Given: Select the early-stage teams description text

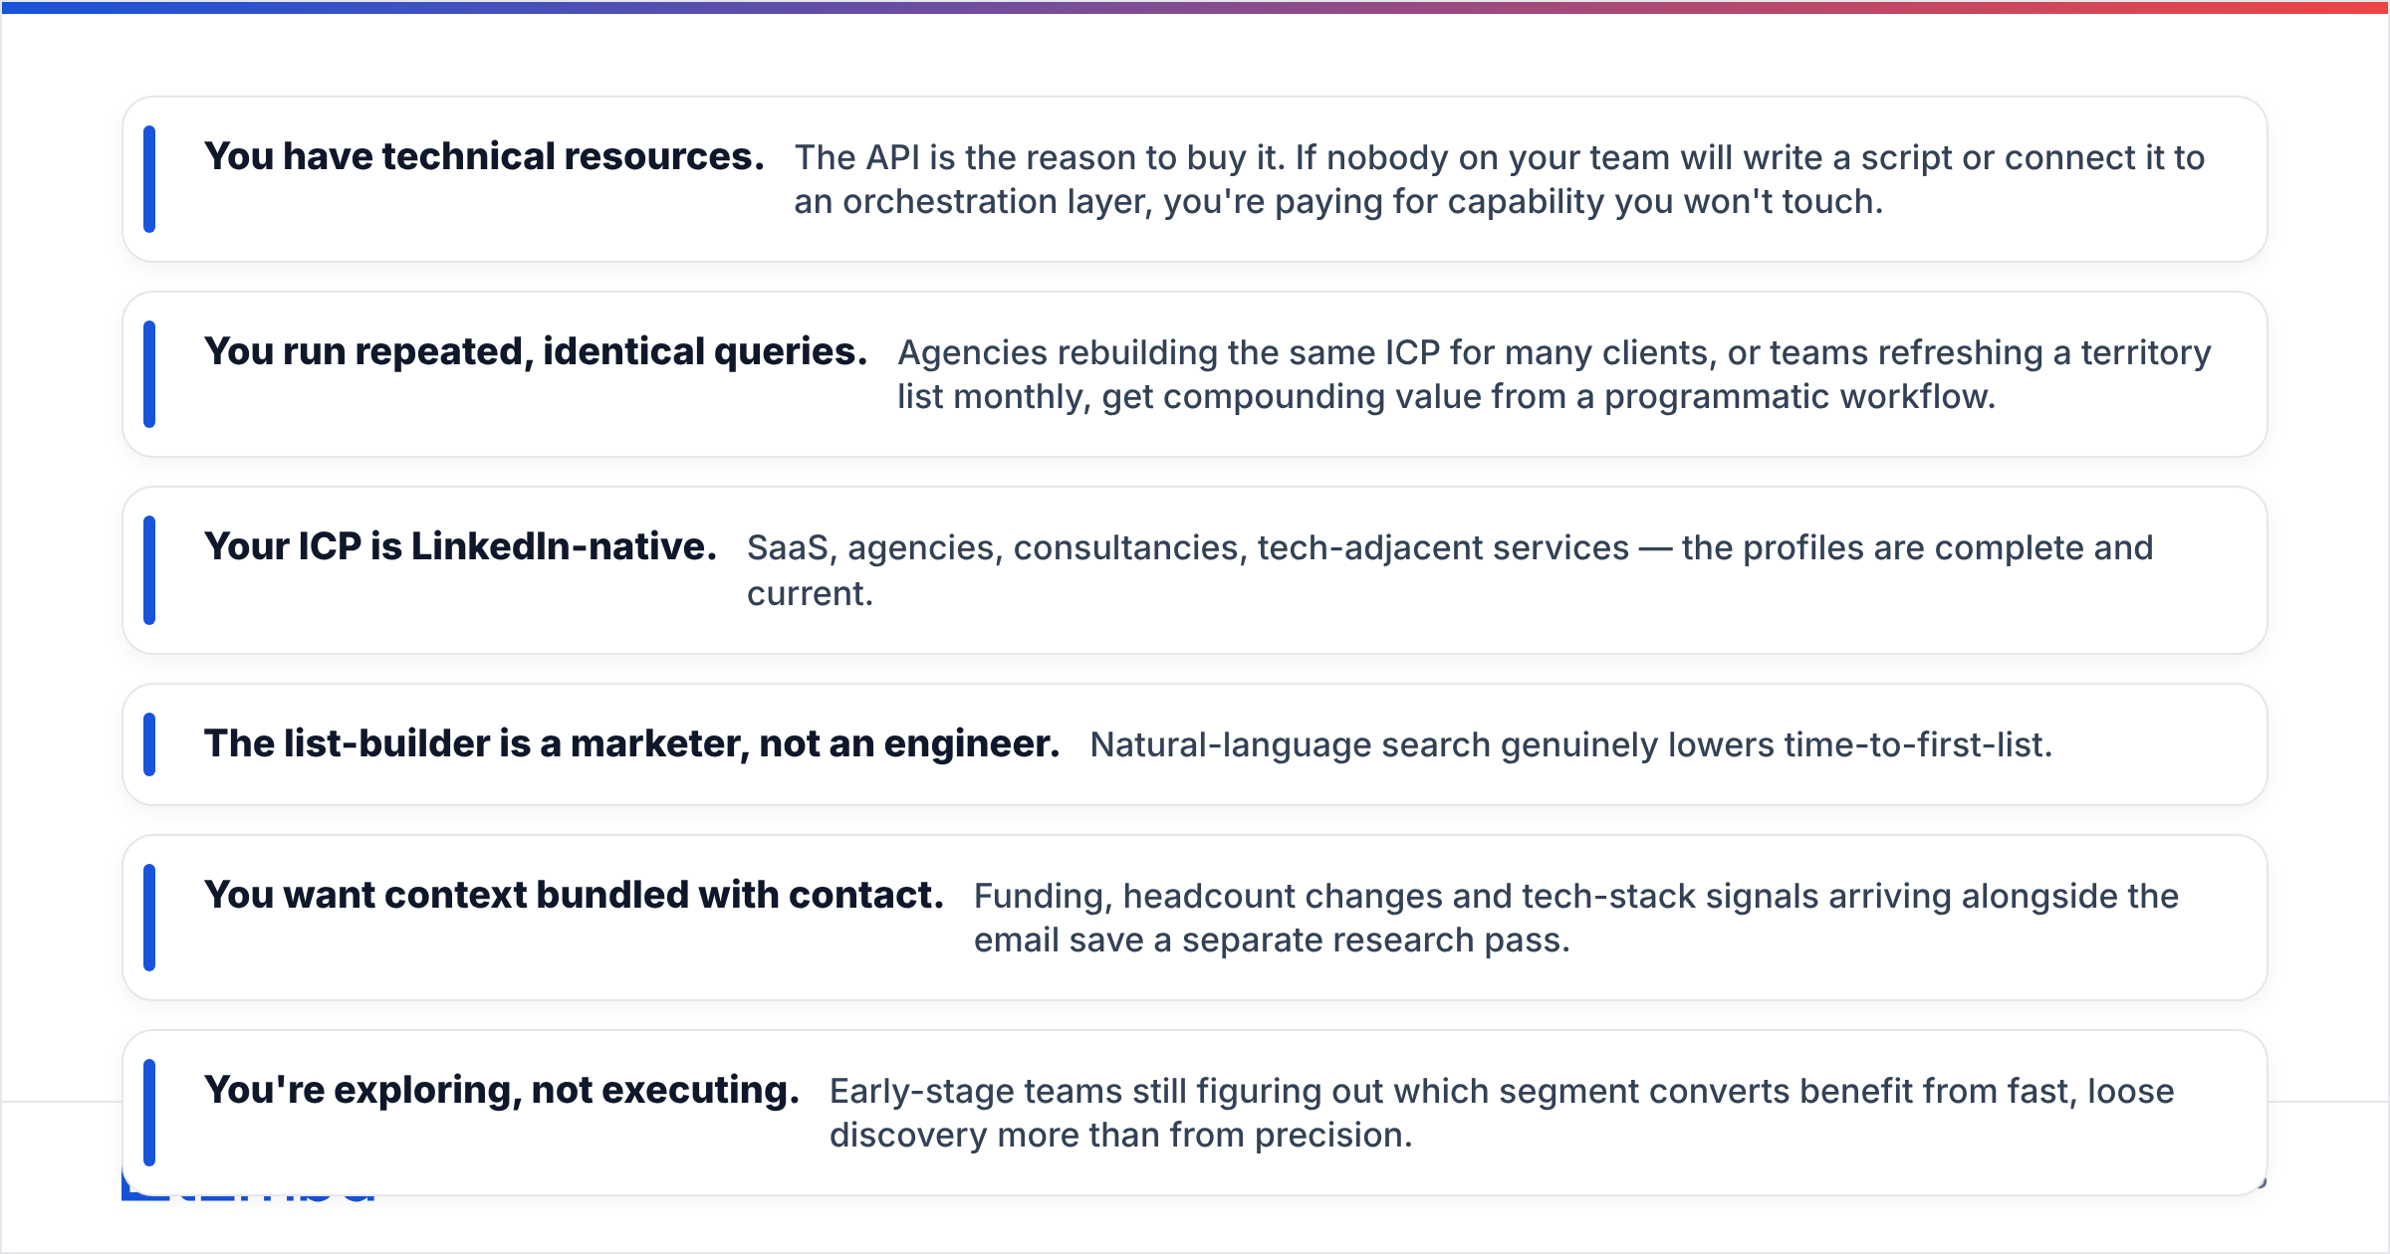Looking at the screenshot, I should (x=1502, y=1113).
